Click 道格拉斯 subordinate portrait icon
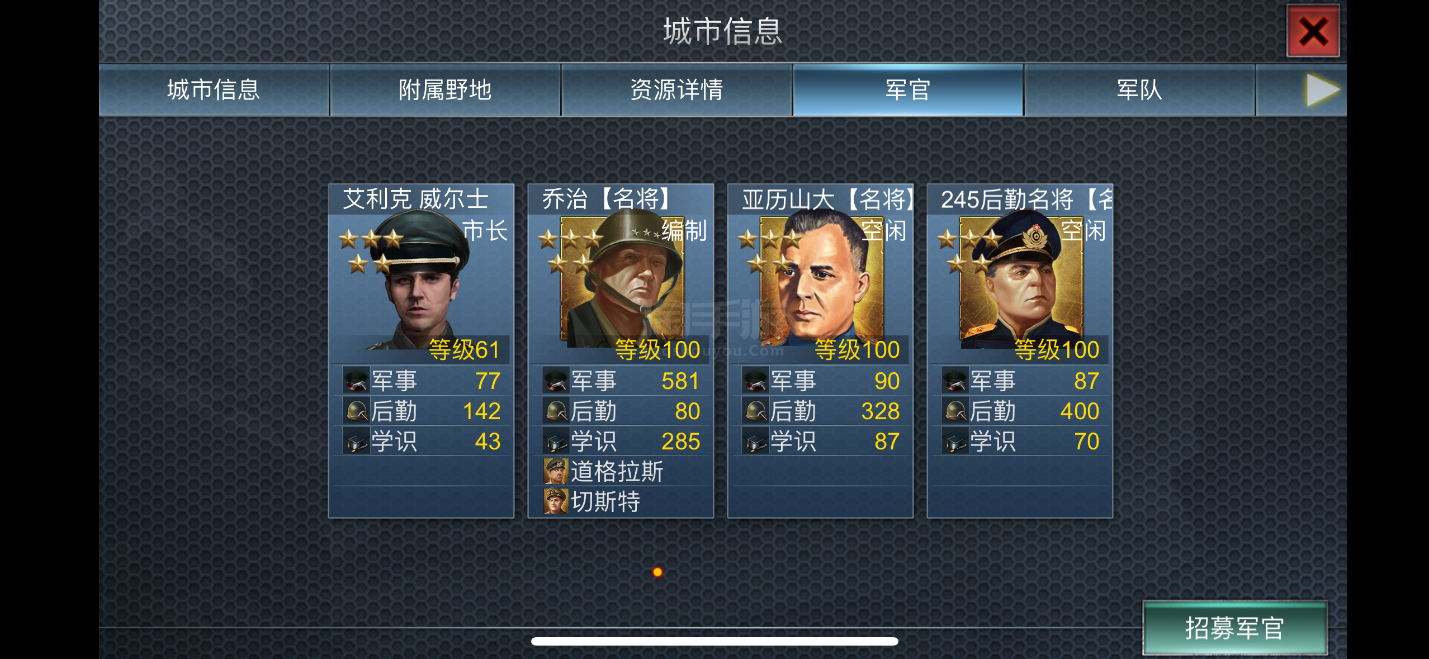This screenshot has width=1429, height=659. point(556,471)
